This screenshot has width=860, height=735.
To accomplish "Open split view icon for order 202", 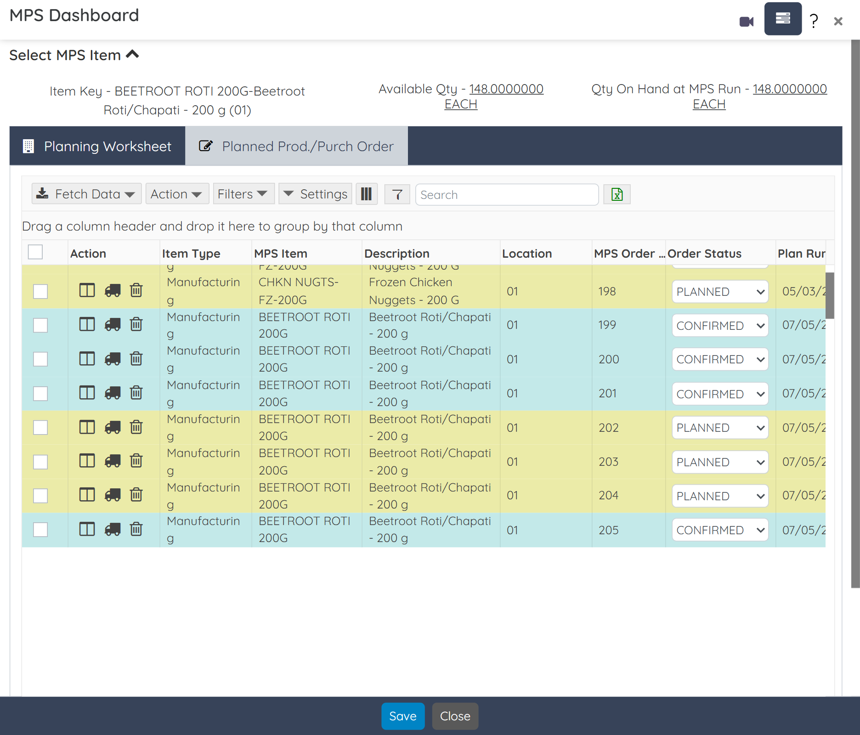I will pyautogui.click(x=87, y=427).
